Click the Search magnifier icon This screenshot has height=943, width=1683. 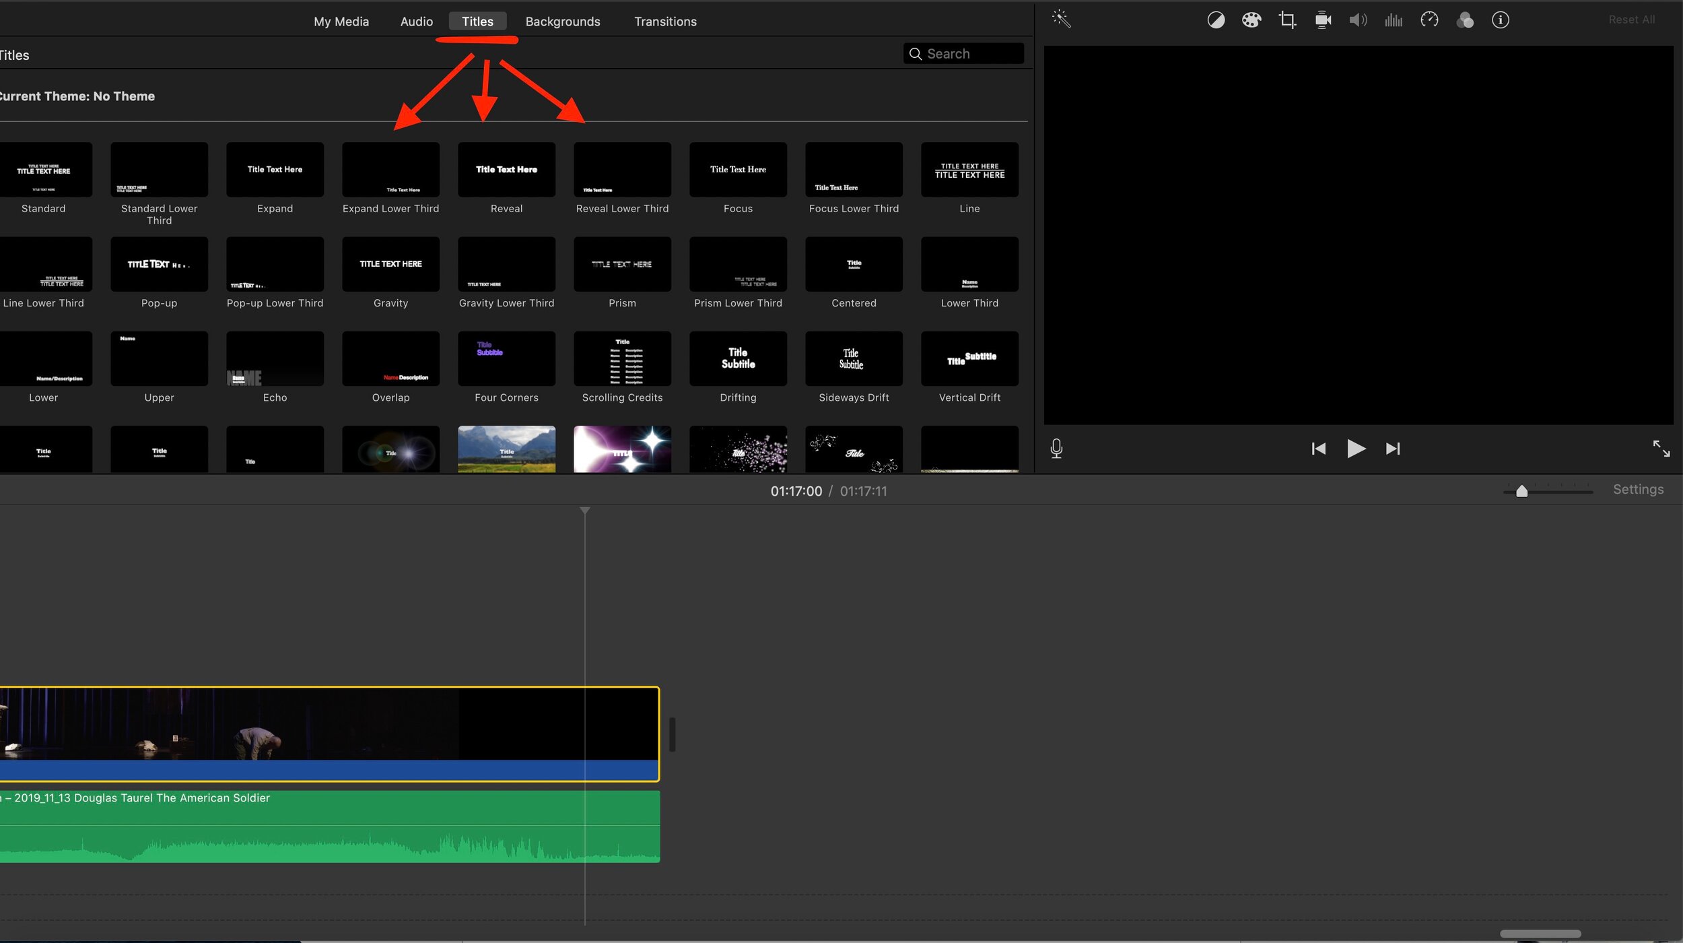click(x=916, y=54)
